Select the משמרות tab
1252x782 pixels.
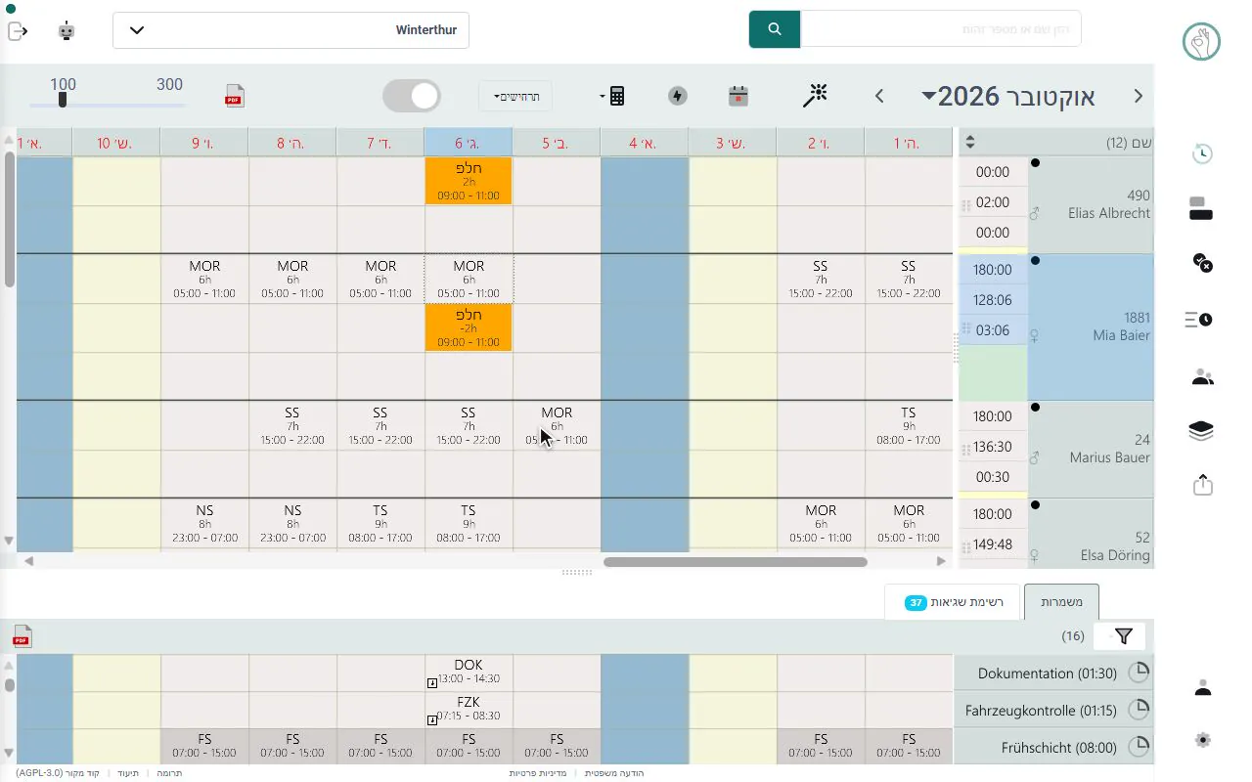(x=1061, y=602)
